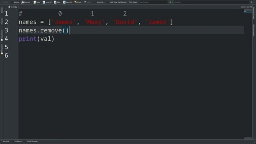Viewport: 256px width, 144px height.
Task: Click line number 2 in the gutter
Action: click(6, 22)
